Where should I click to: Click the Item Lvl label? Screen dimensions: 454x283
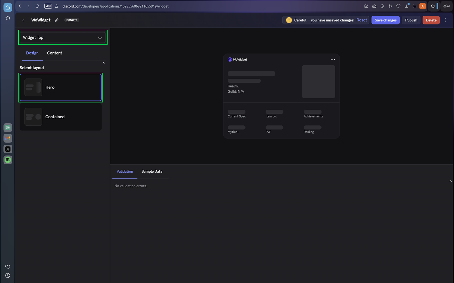(x=271, y=116)
